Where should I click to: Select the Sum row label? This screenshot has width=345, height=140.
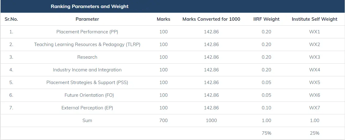[87, 121]
